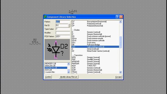Select <current file> in library list
The height and width of the screenshot is (94, 167).
(56, 72)
